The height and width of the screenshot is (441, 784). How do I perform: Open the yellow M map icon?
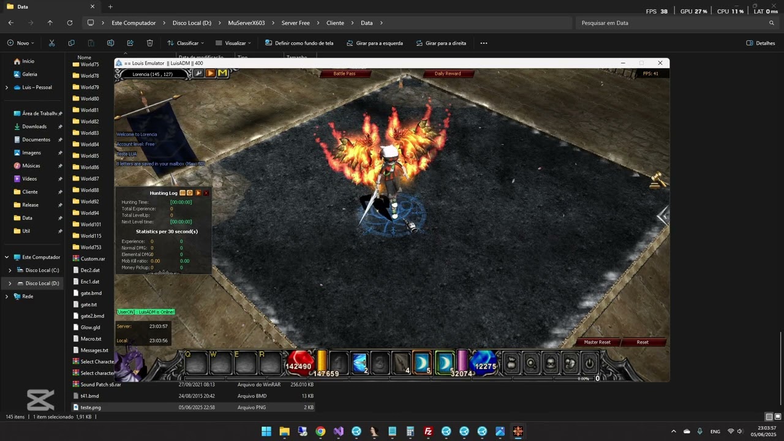coord(222,73)
